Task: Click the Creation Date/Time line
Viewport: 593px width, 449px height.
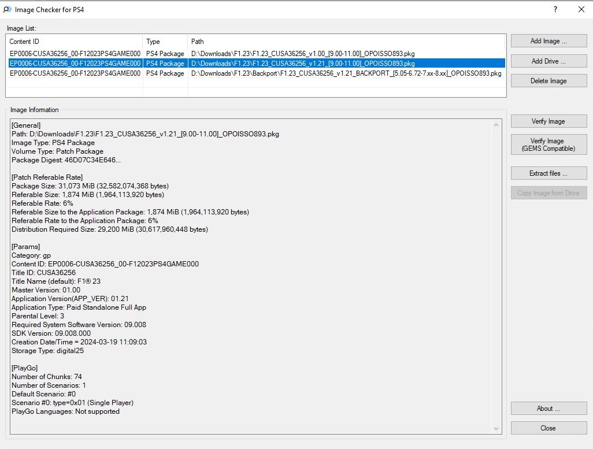Action: coord(79,342)
